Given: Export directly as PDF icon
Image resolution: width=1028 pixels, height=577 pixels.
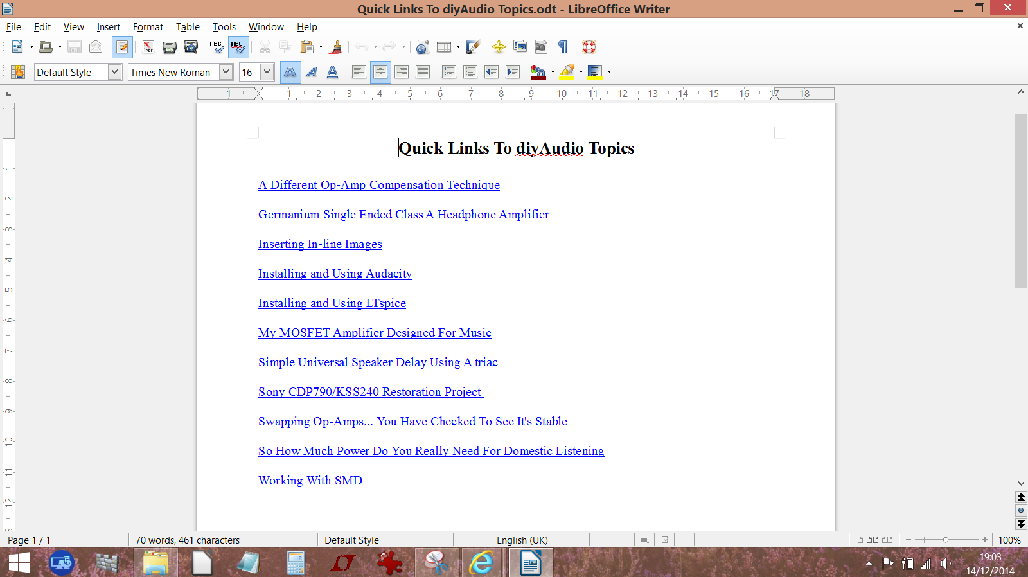Looking at the screenshot, I should pyautogui.click(x=148, y=47).
